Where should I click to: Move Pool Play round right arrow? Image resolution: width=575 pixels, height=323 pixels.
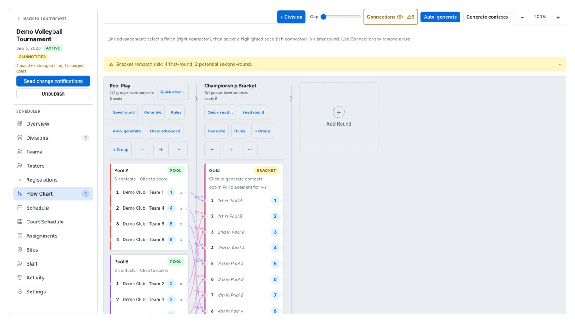[x=161, y=150]
